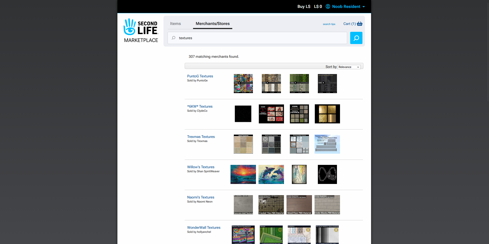This screenshot has height=244, width=489.
Task: Open the gold textures thumbnail
Action: point(327,114)
